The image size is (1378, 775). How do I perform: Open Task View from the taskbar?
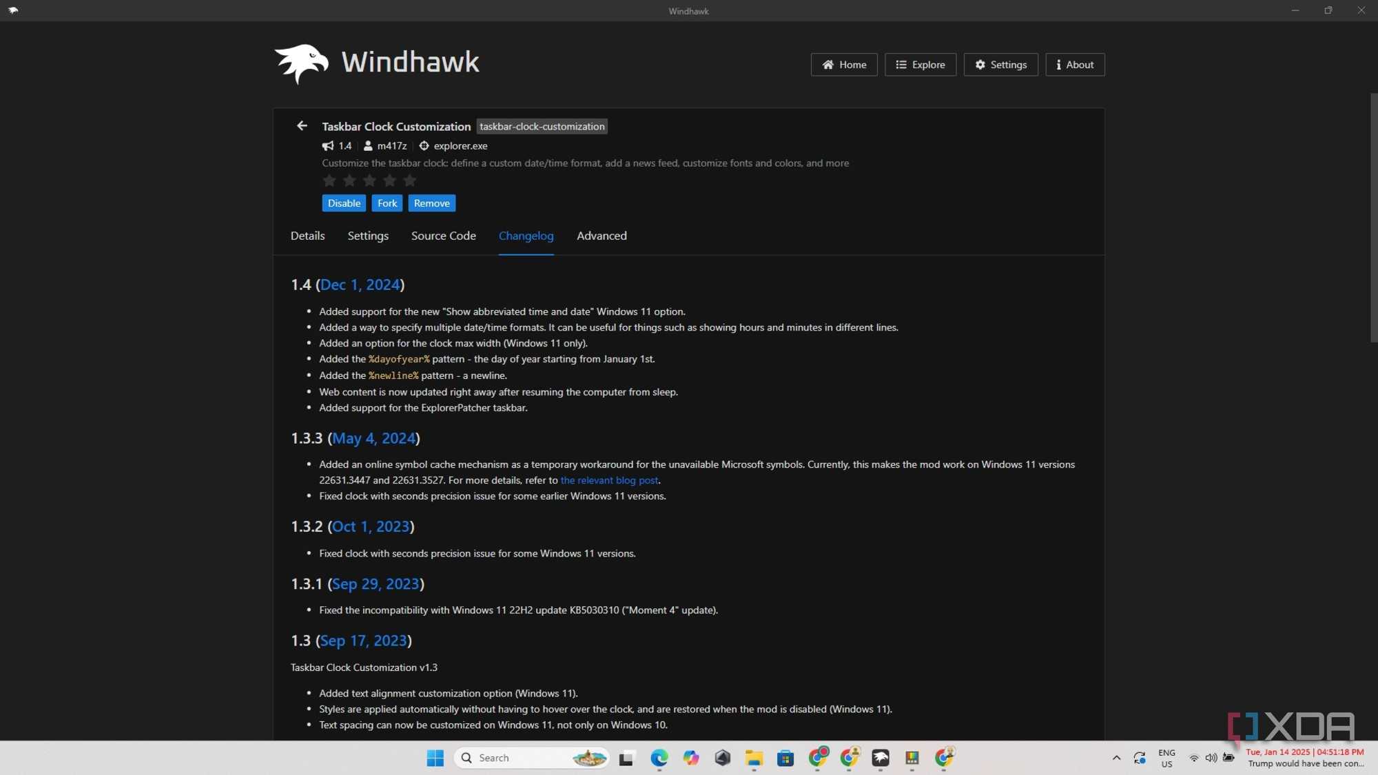(x=626, y=758)
